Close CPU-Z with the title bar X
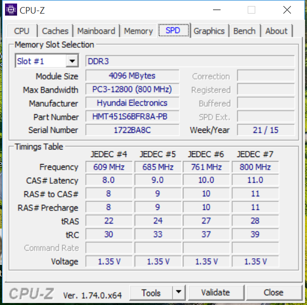Viewport: 307px width, 305px height. (x=287, y=10)
